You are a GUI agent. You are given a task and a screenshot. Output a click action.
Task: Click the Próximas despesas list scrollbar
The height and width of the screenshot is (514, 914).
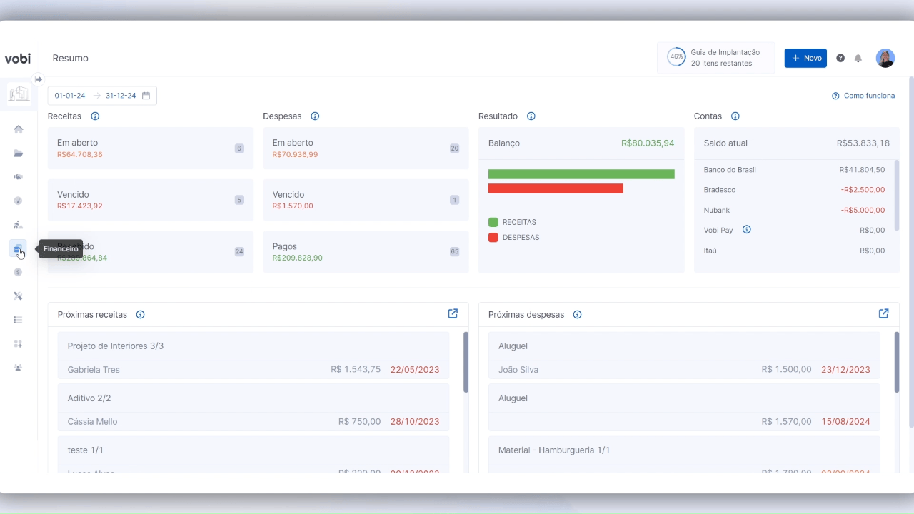click(x=898, y=362)
